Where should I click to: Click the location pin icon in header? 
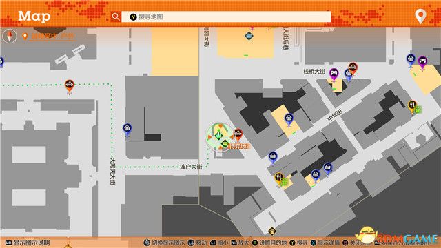(420, 16)
